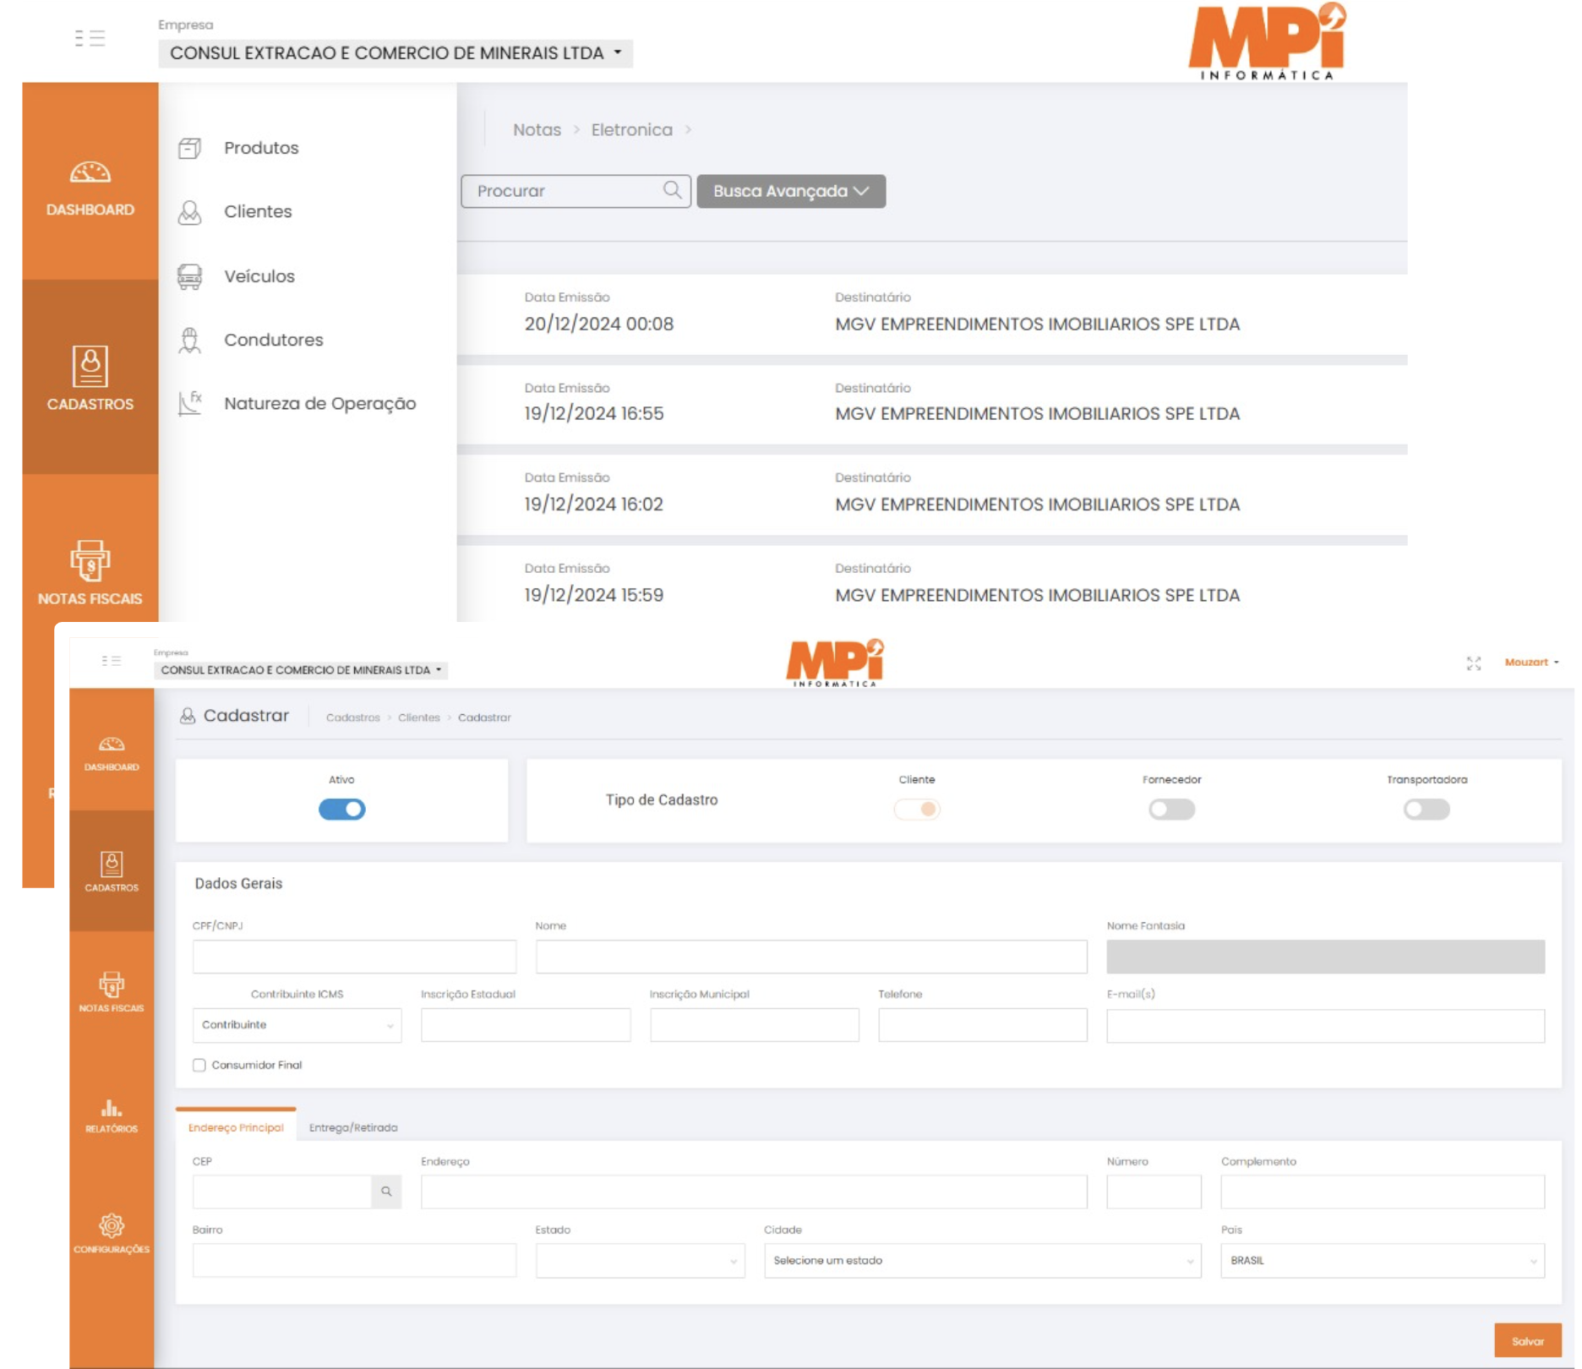Toggle the Ativo switch off
Viewport: 1582px width, 1369px height.
click(x=341, y=810)
